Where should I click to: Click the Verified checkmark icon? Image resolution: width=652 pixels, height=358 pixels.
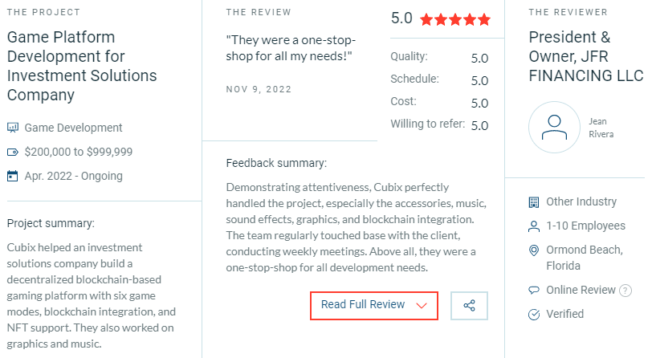click(533, 315)
